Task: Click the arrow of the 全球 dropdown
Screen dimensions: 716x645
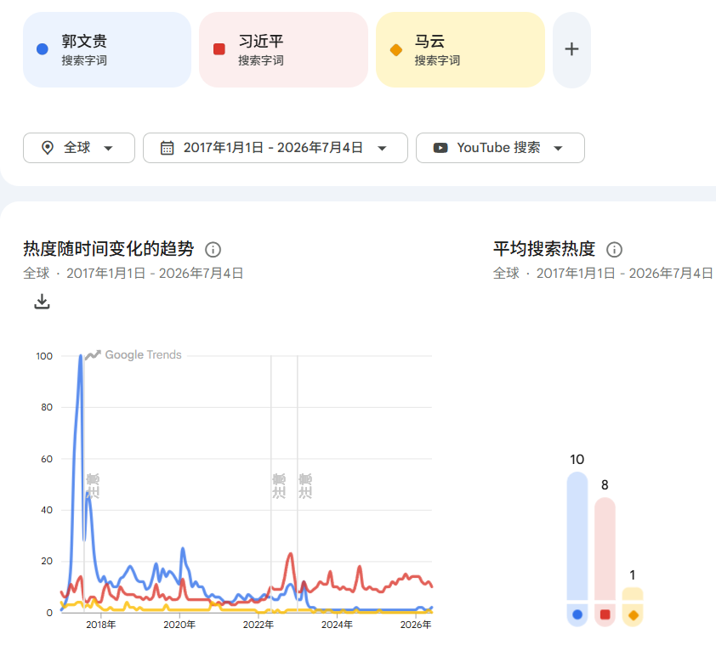Action: click(108, 149)
